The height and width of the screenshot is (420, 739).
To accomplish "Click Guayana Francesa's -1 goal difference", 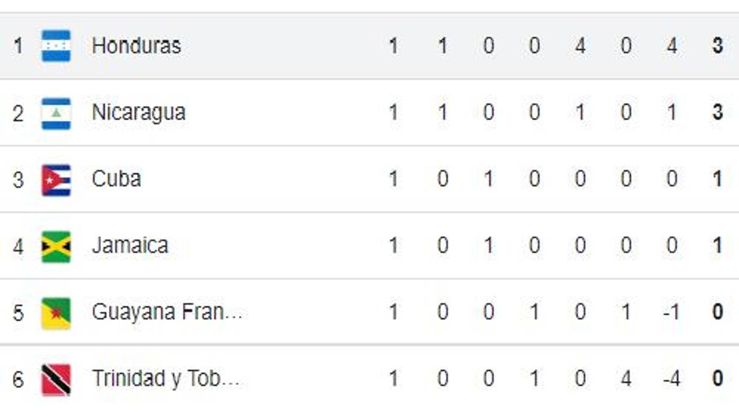I will 671,312.
